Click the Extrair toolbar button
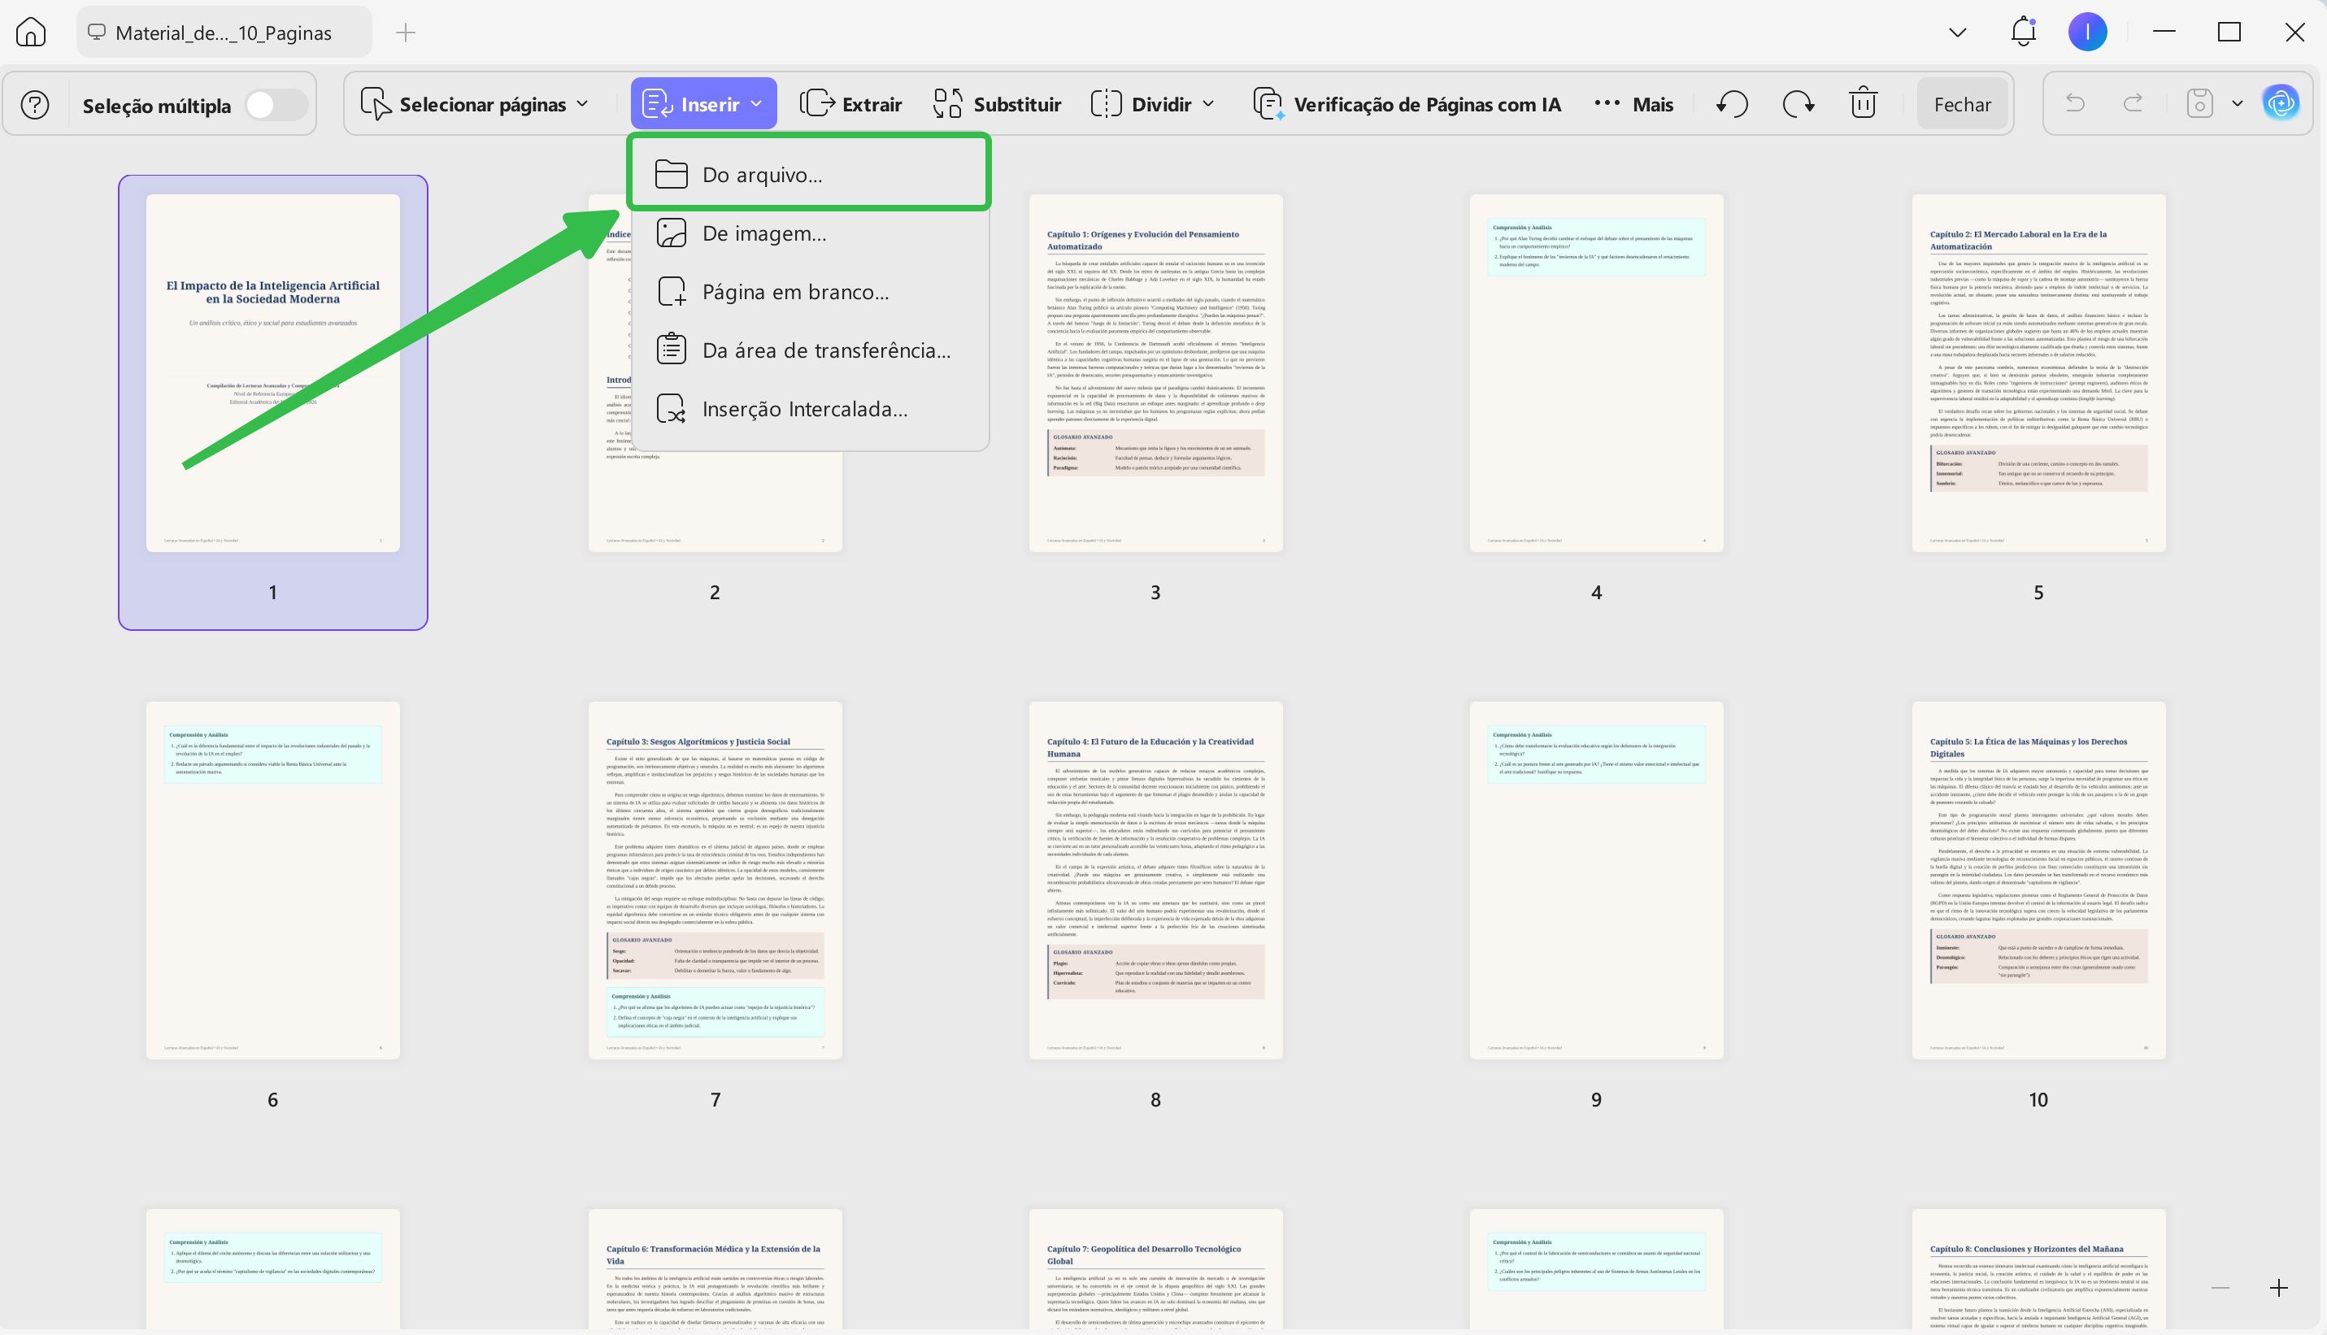The height and width of the screenshot is (1335, 2327). (x=850, y=103)
